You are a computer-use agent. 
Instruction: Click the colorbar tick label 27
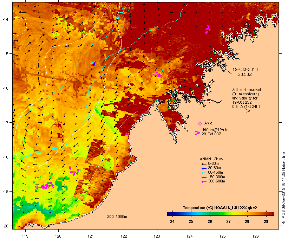tap(228, 221)
